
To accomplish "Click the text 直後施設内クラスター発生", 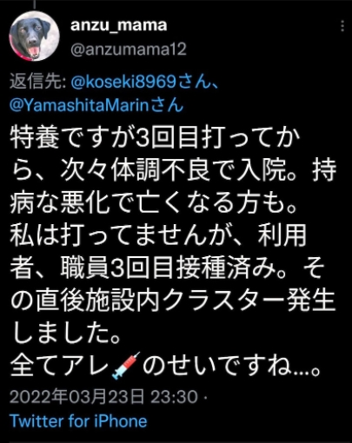I will point(185,302).
